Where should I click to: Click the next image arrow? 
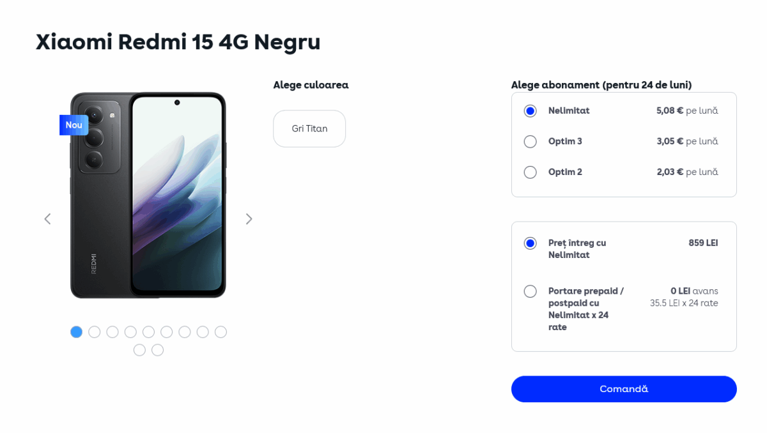(x=249, y=219)
